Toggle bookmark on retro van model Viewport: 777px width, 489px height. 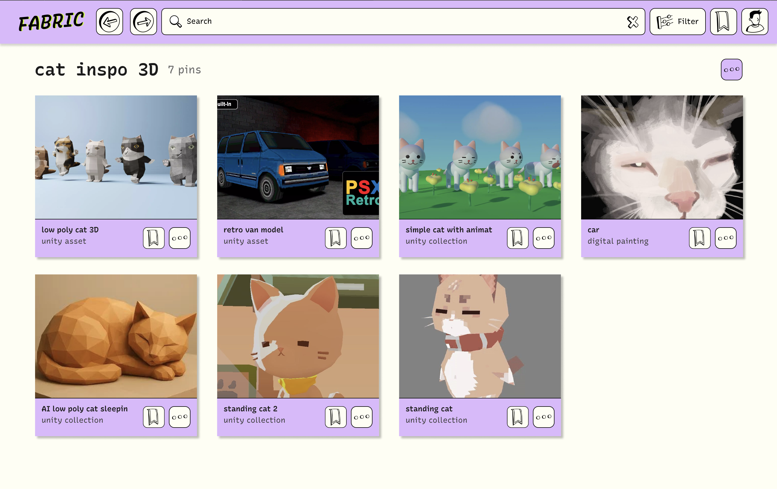[336, 238]
